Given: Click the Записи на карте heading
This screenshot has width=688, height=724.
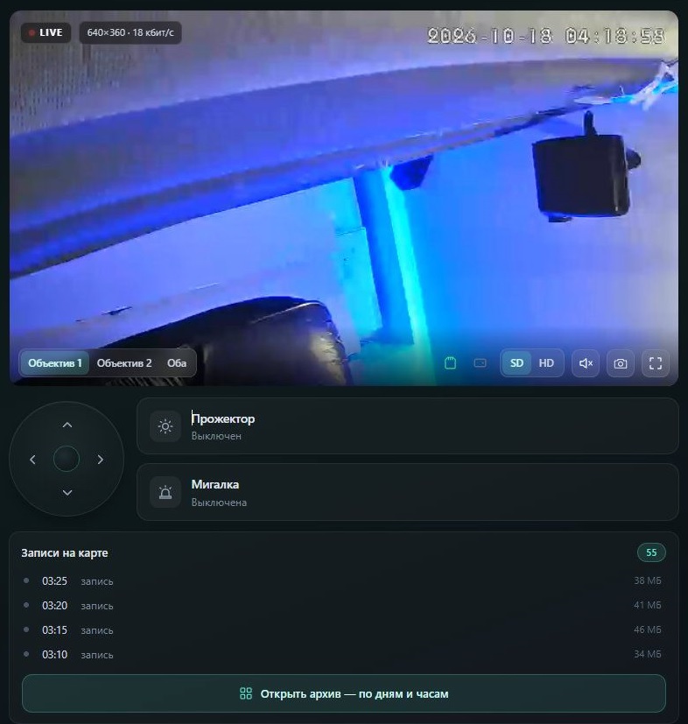Looking at the screenshot, I should click(x=65, y=552).
